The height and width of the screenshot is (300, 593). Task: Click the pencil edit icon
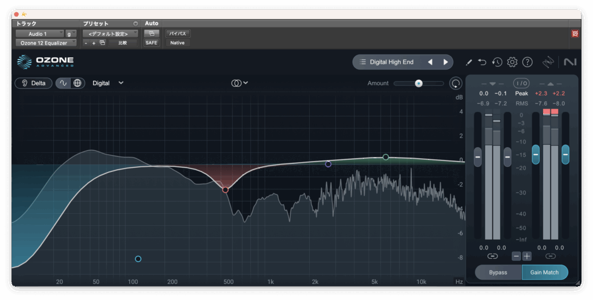(468, 62)
